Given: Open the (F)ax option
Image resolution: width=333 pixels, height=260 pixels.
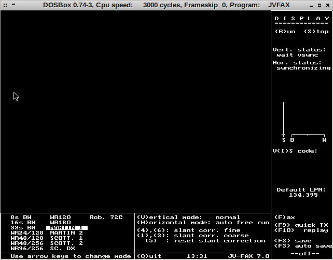Looking at the screenshot, I should click(x=285, y=217).
